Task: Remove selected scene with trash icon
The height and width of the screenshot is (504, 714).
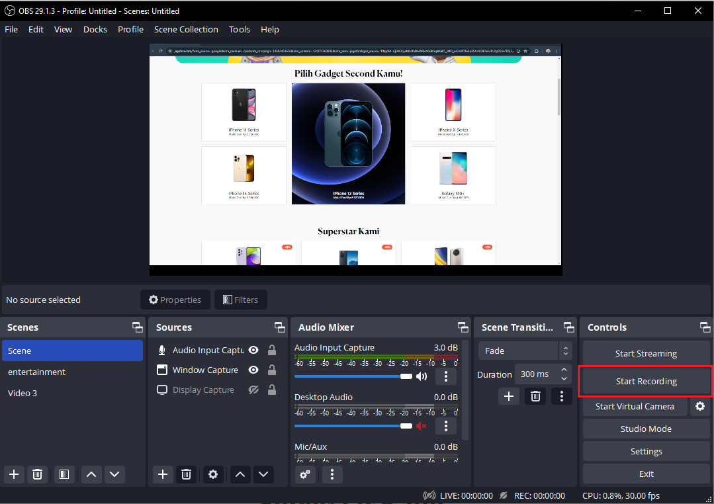Action: (37, 474)
